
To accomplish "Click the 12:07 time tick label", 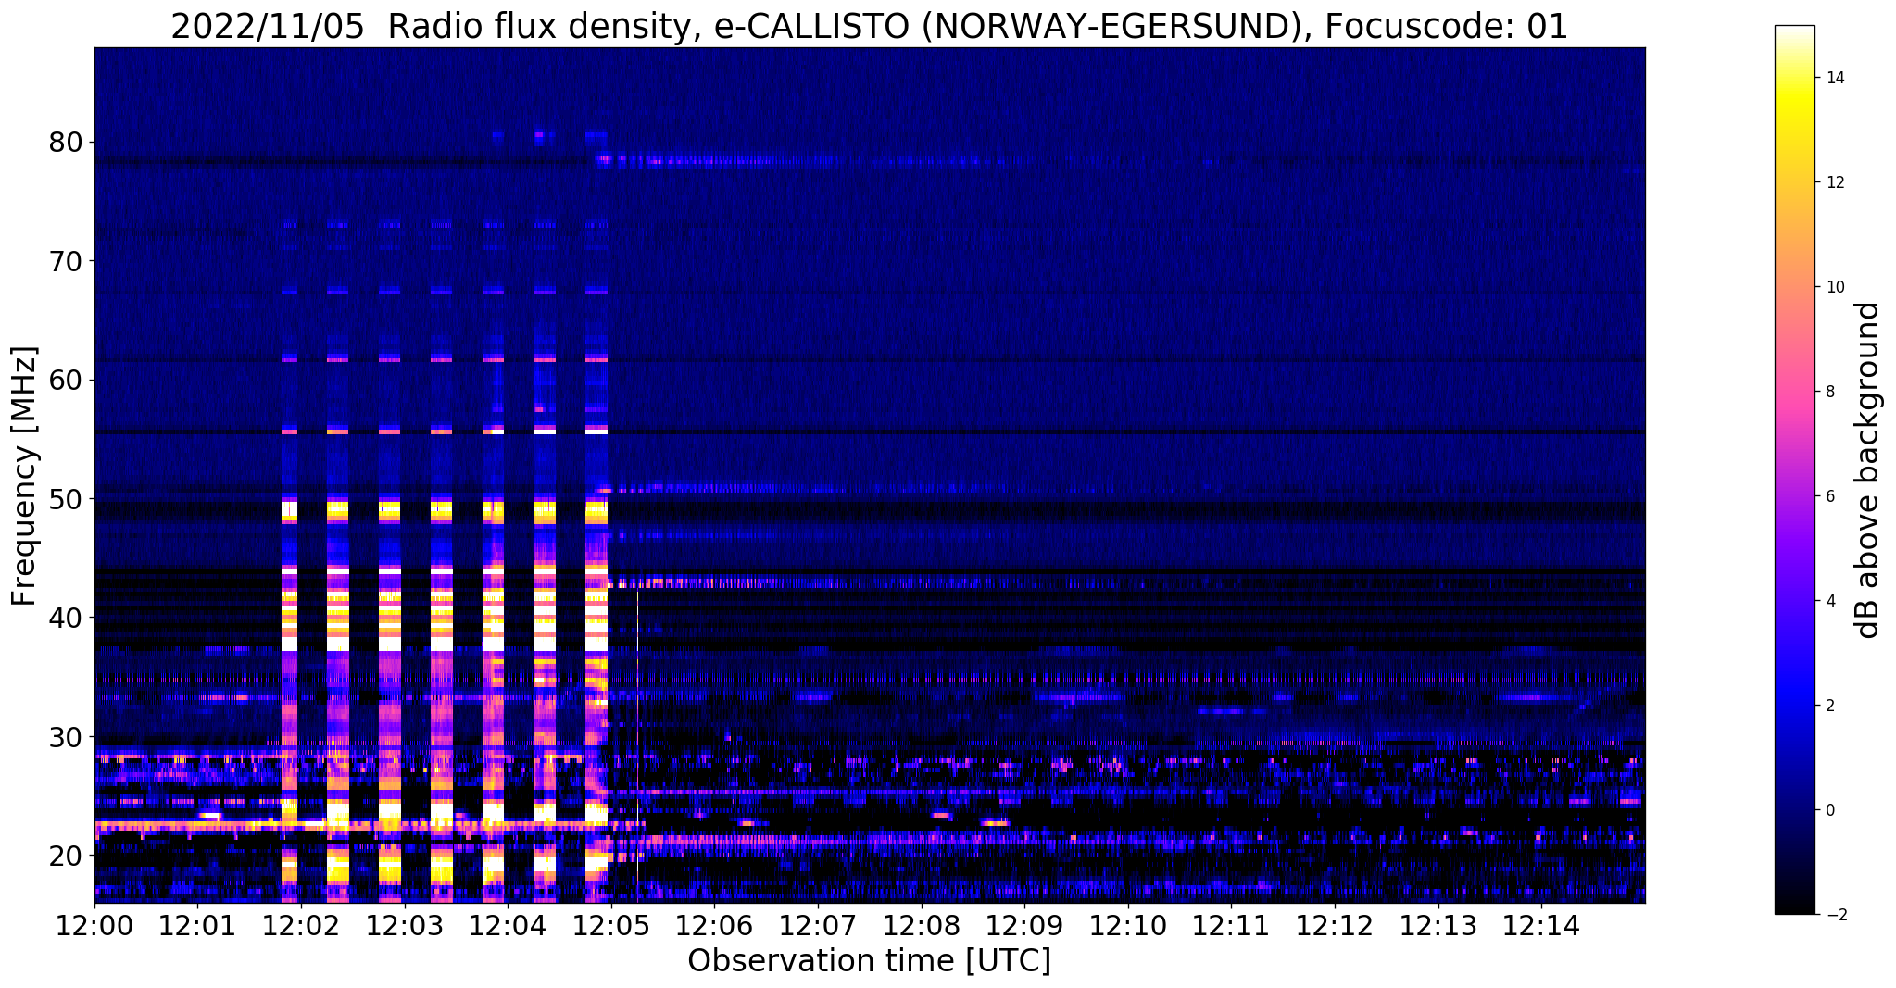I will click(x=818, y=926).
